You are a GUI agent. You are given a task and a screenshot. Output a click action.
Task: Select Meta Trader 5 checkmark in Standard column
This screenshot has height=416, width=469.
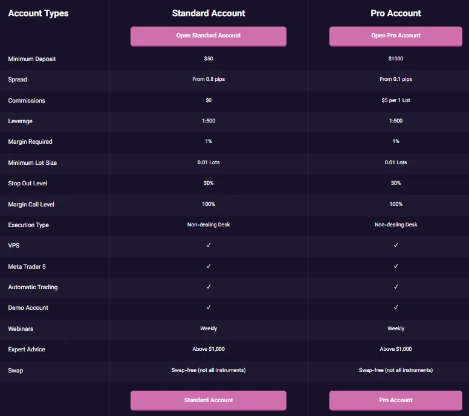(x=209, y=266)
